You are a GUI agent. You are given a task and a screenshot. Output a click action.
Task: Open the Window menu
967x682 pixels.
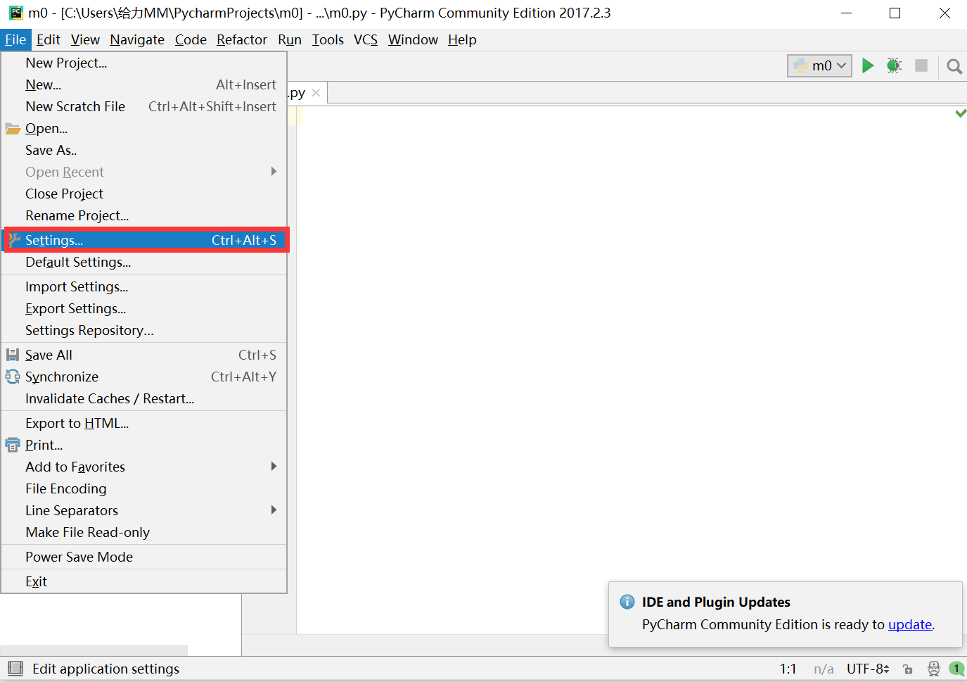coord(413,39)
